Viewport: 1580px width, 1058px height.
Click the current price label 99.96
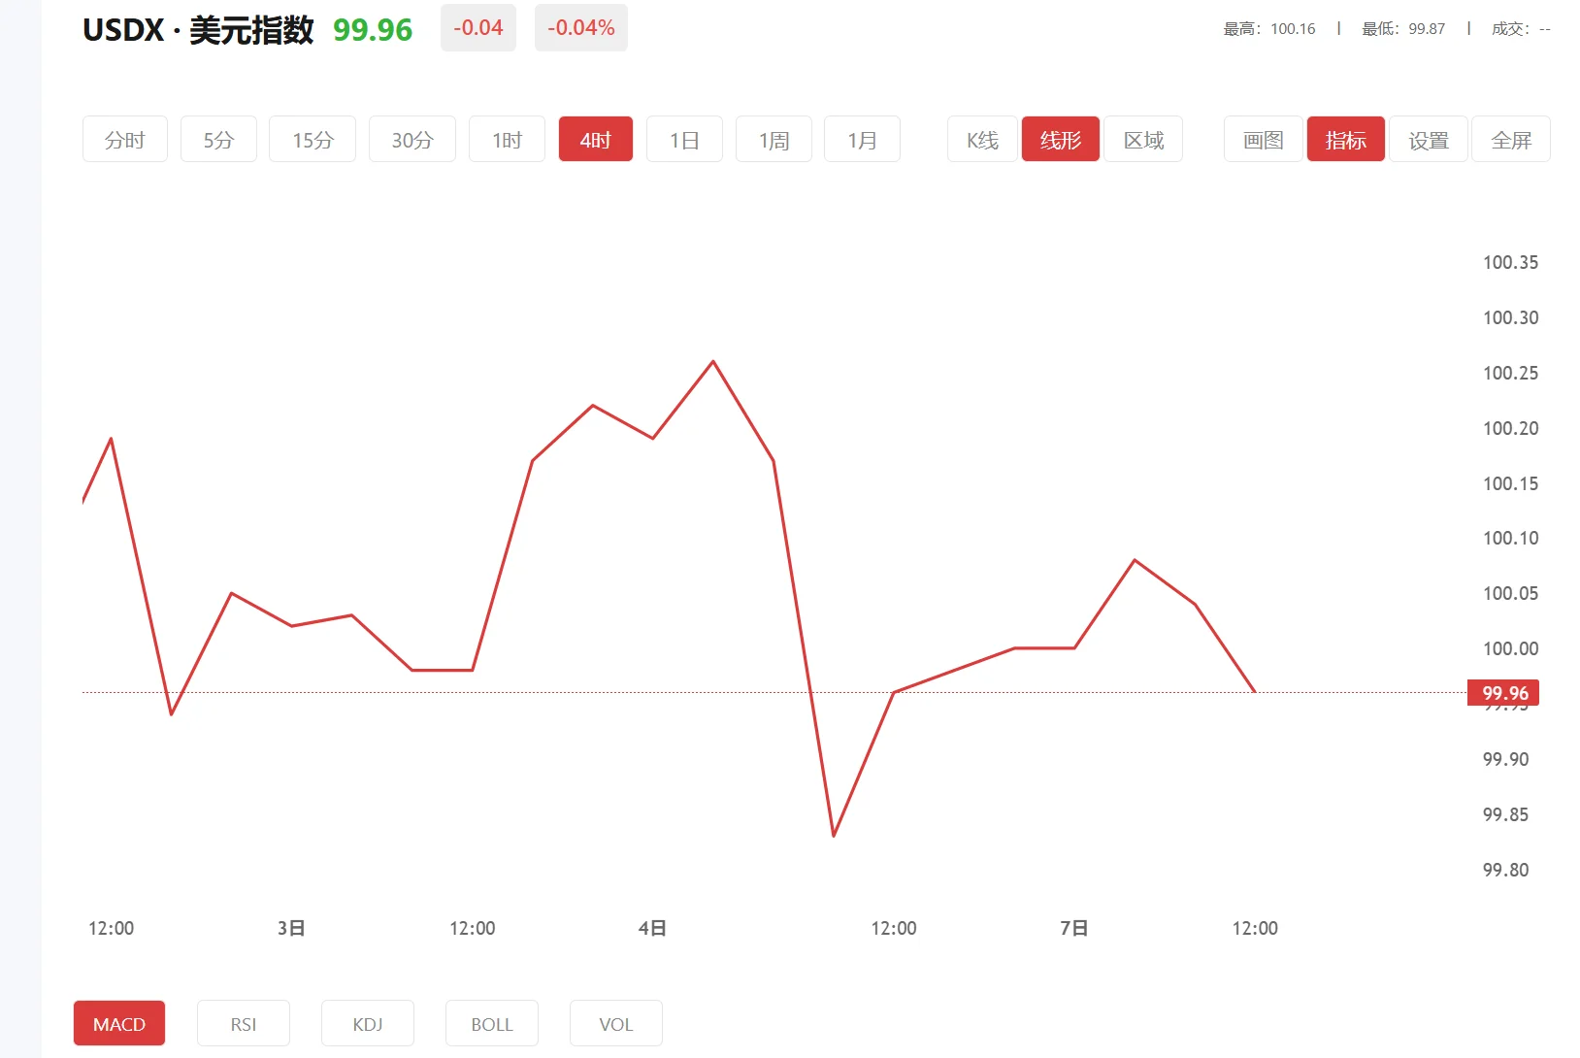click(x=1505, y=693)
